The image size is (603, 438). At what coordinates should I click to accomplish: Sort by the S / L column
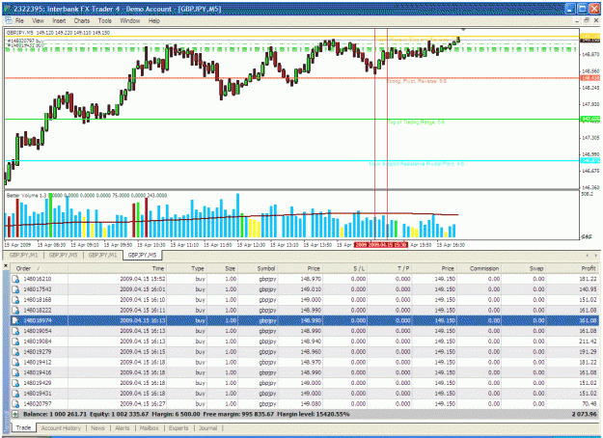click(x=345, y=268)
